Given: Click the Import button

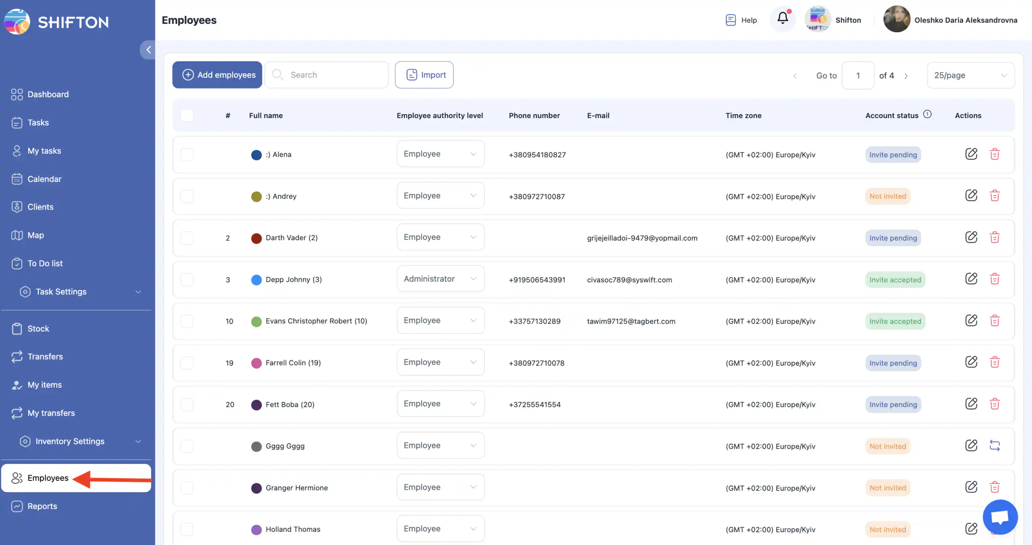Looking at the screenshot, I should pyautogui.click(x=424, y=75).
